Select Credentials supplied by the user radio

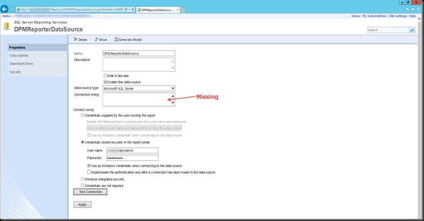click(x=83, y=115)
